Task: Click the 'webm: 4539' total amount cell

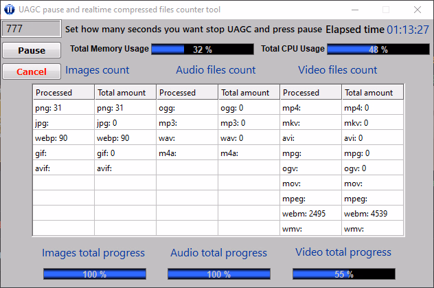Action: [x=372, y=214]
